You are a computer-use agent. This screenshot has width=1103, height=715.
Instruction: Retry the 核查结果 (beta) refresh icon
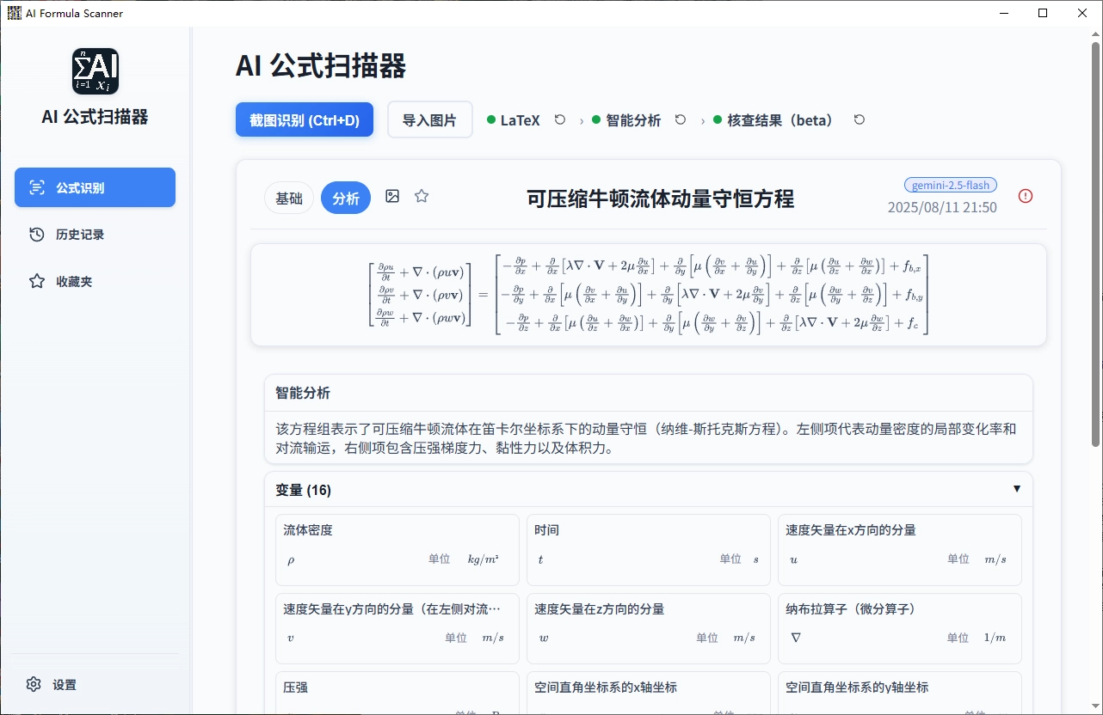tap(859, 120)
